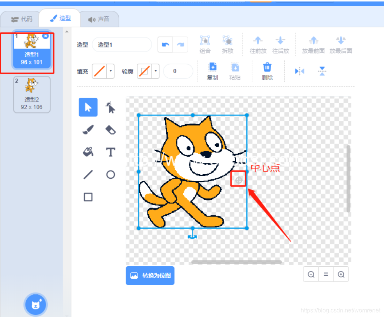The image size is (384, 317).
Task: Zoom out of the canvas
Action: pos(311,274)
